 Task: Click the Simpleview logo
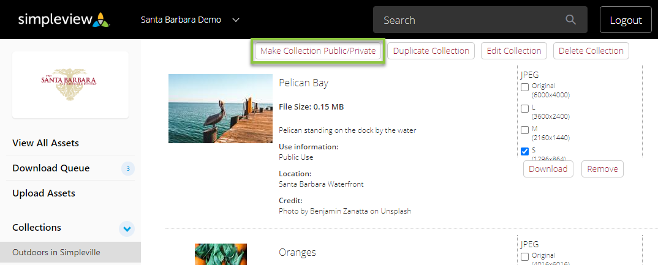click(64, 20)
